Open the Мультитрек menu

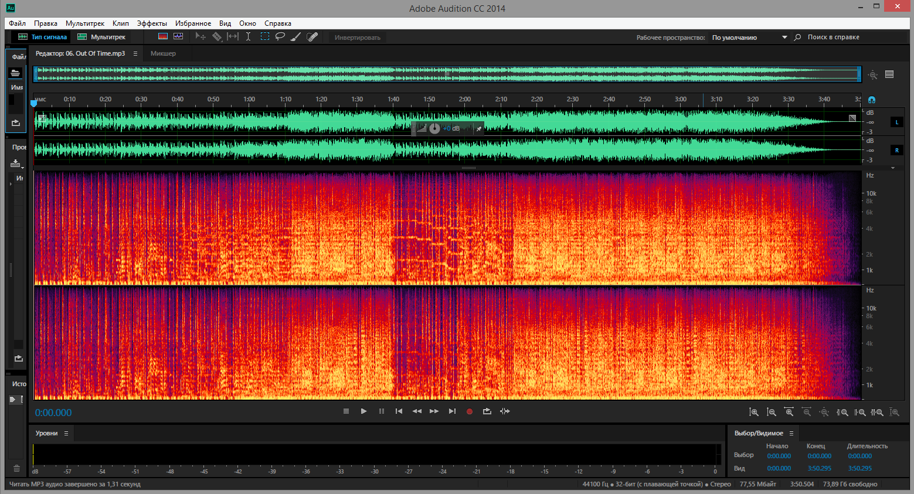click(x=85, y=23)
